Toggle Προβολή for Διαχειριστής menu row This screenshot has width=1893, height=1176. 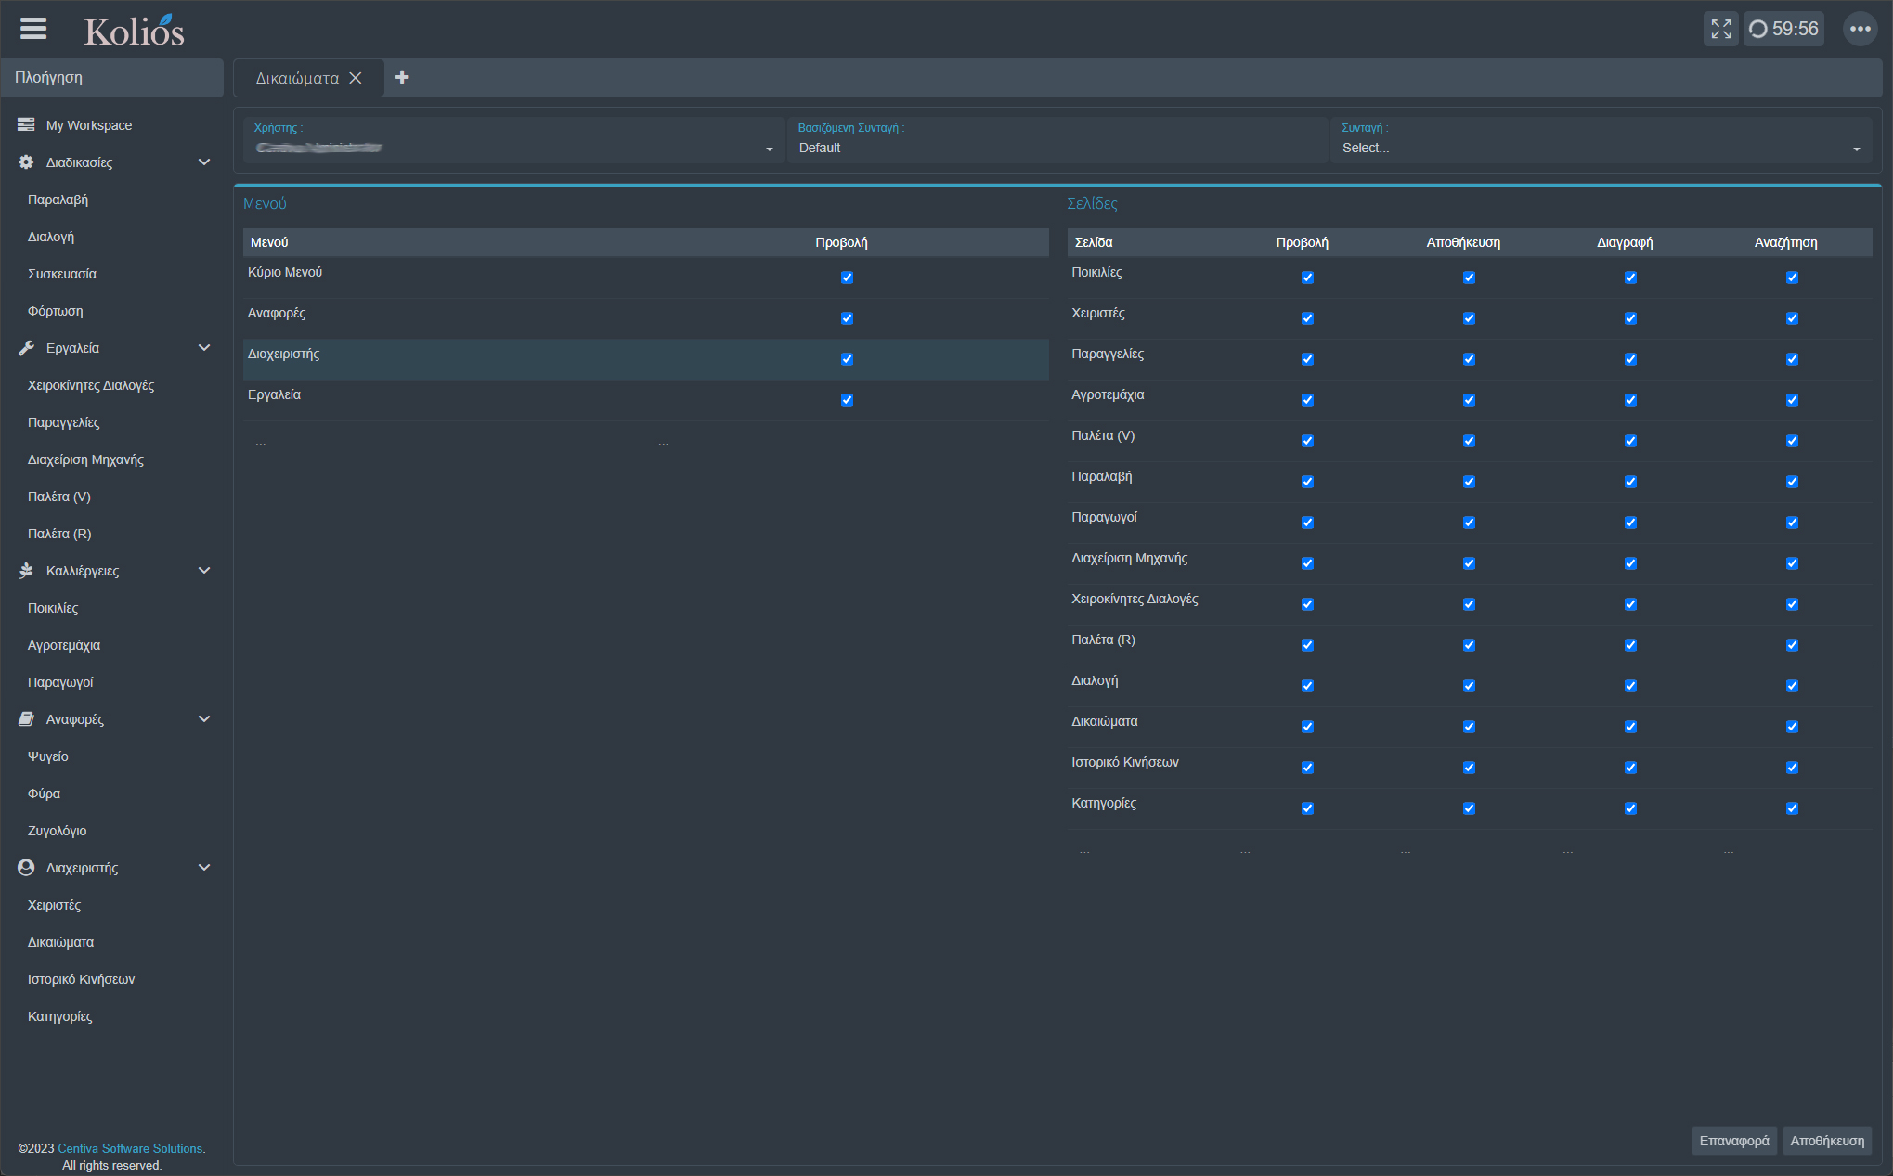click(x=847, y=358)
